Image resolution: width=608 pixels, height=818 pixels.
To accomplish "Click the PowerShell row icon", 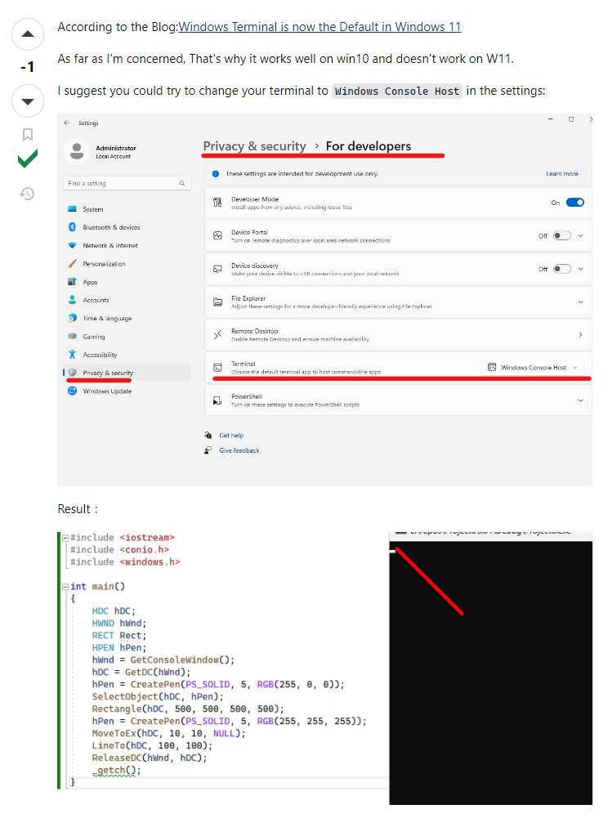I will [217, 400].
